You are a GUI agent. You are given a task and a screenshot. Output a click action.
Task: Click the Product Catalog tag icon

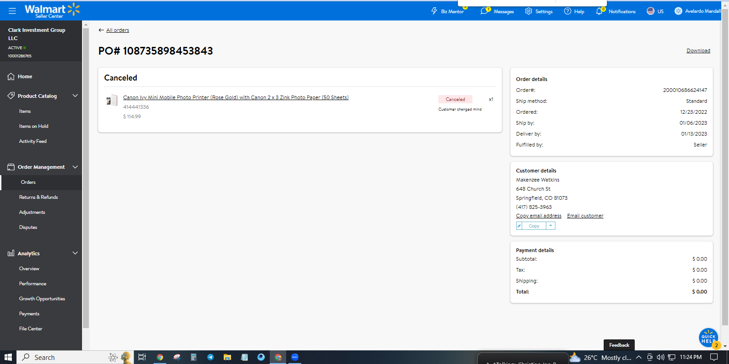click(x=11, y=96)
